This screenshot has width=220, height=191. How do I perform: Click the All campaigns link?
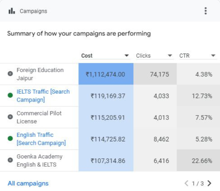pyautogui.click(x=28, y=183)
